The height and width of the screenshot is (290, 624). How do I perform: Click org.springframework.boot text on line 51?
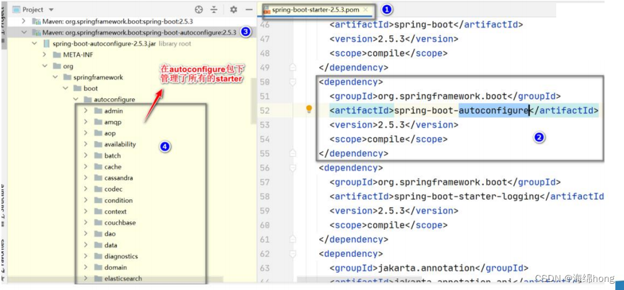[x=443, y=96]
